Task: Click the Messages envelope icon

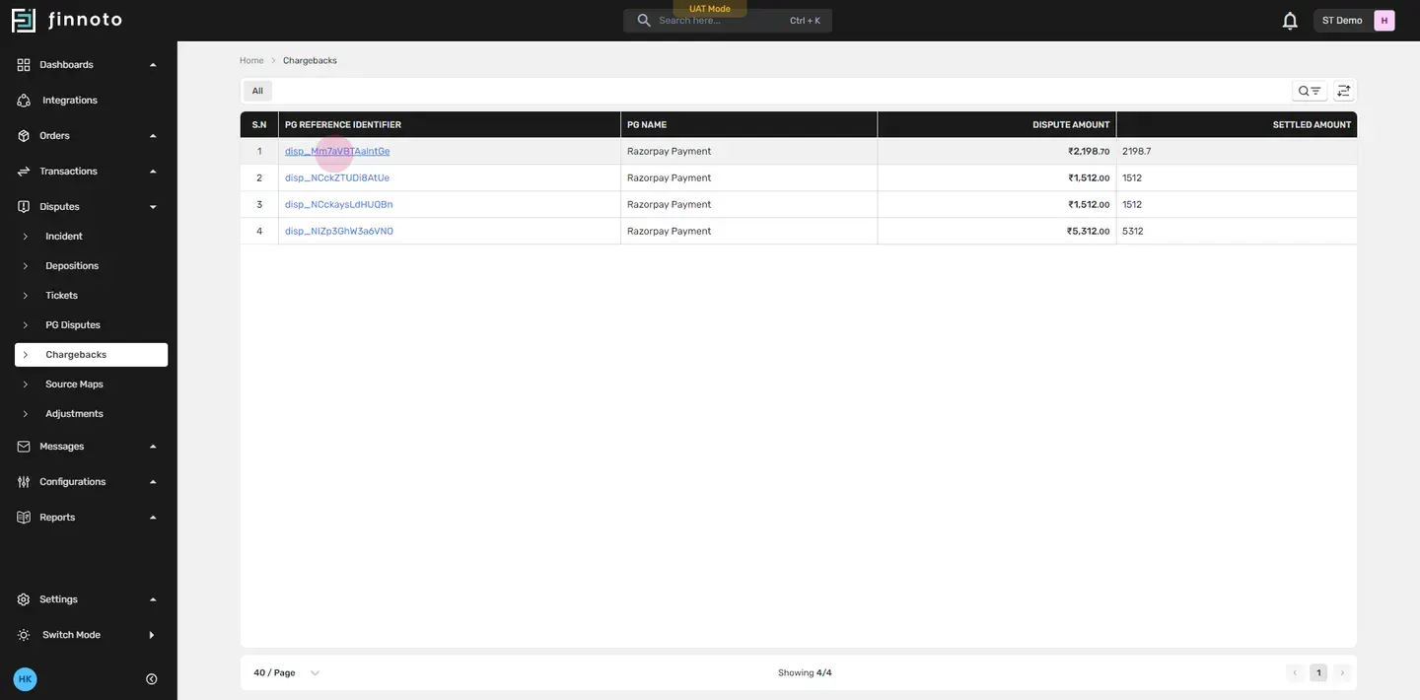Action: (x=24, y=447)
